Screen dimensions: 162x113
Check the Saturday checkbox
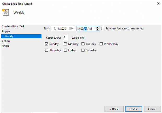click(x=83, y=50)
